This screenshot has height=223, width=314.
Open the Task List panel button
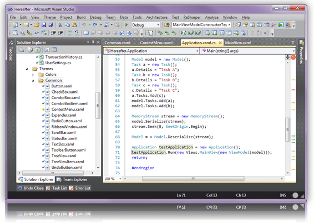(x=56, y=188)
